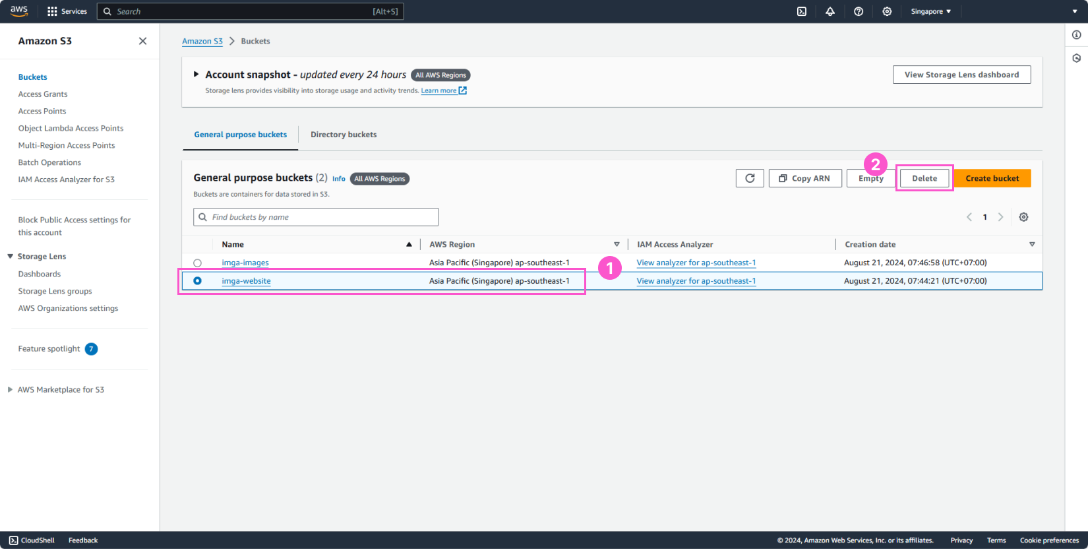Refresh the buckets list
This screenshot has width=1088, height=549.
point(750,178)
